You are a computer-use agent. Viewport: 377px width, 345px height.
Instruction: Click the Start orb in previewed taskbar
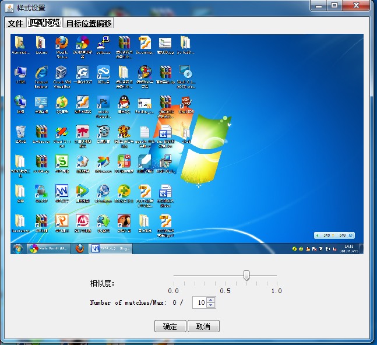tap(18, 249)
